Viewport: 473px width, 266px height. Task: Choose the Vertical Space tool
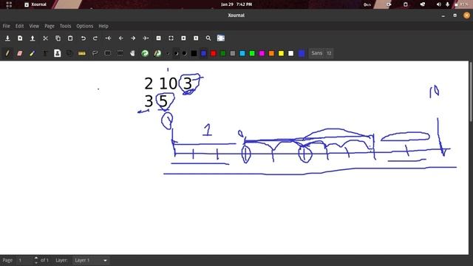(x=120, y=53)
